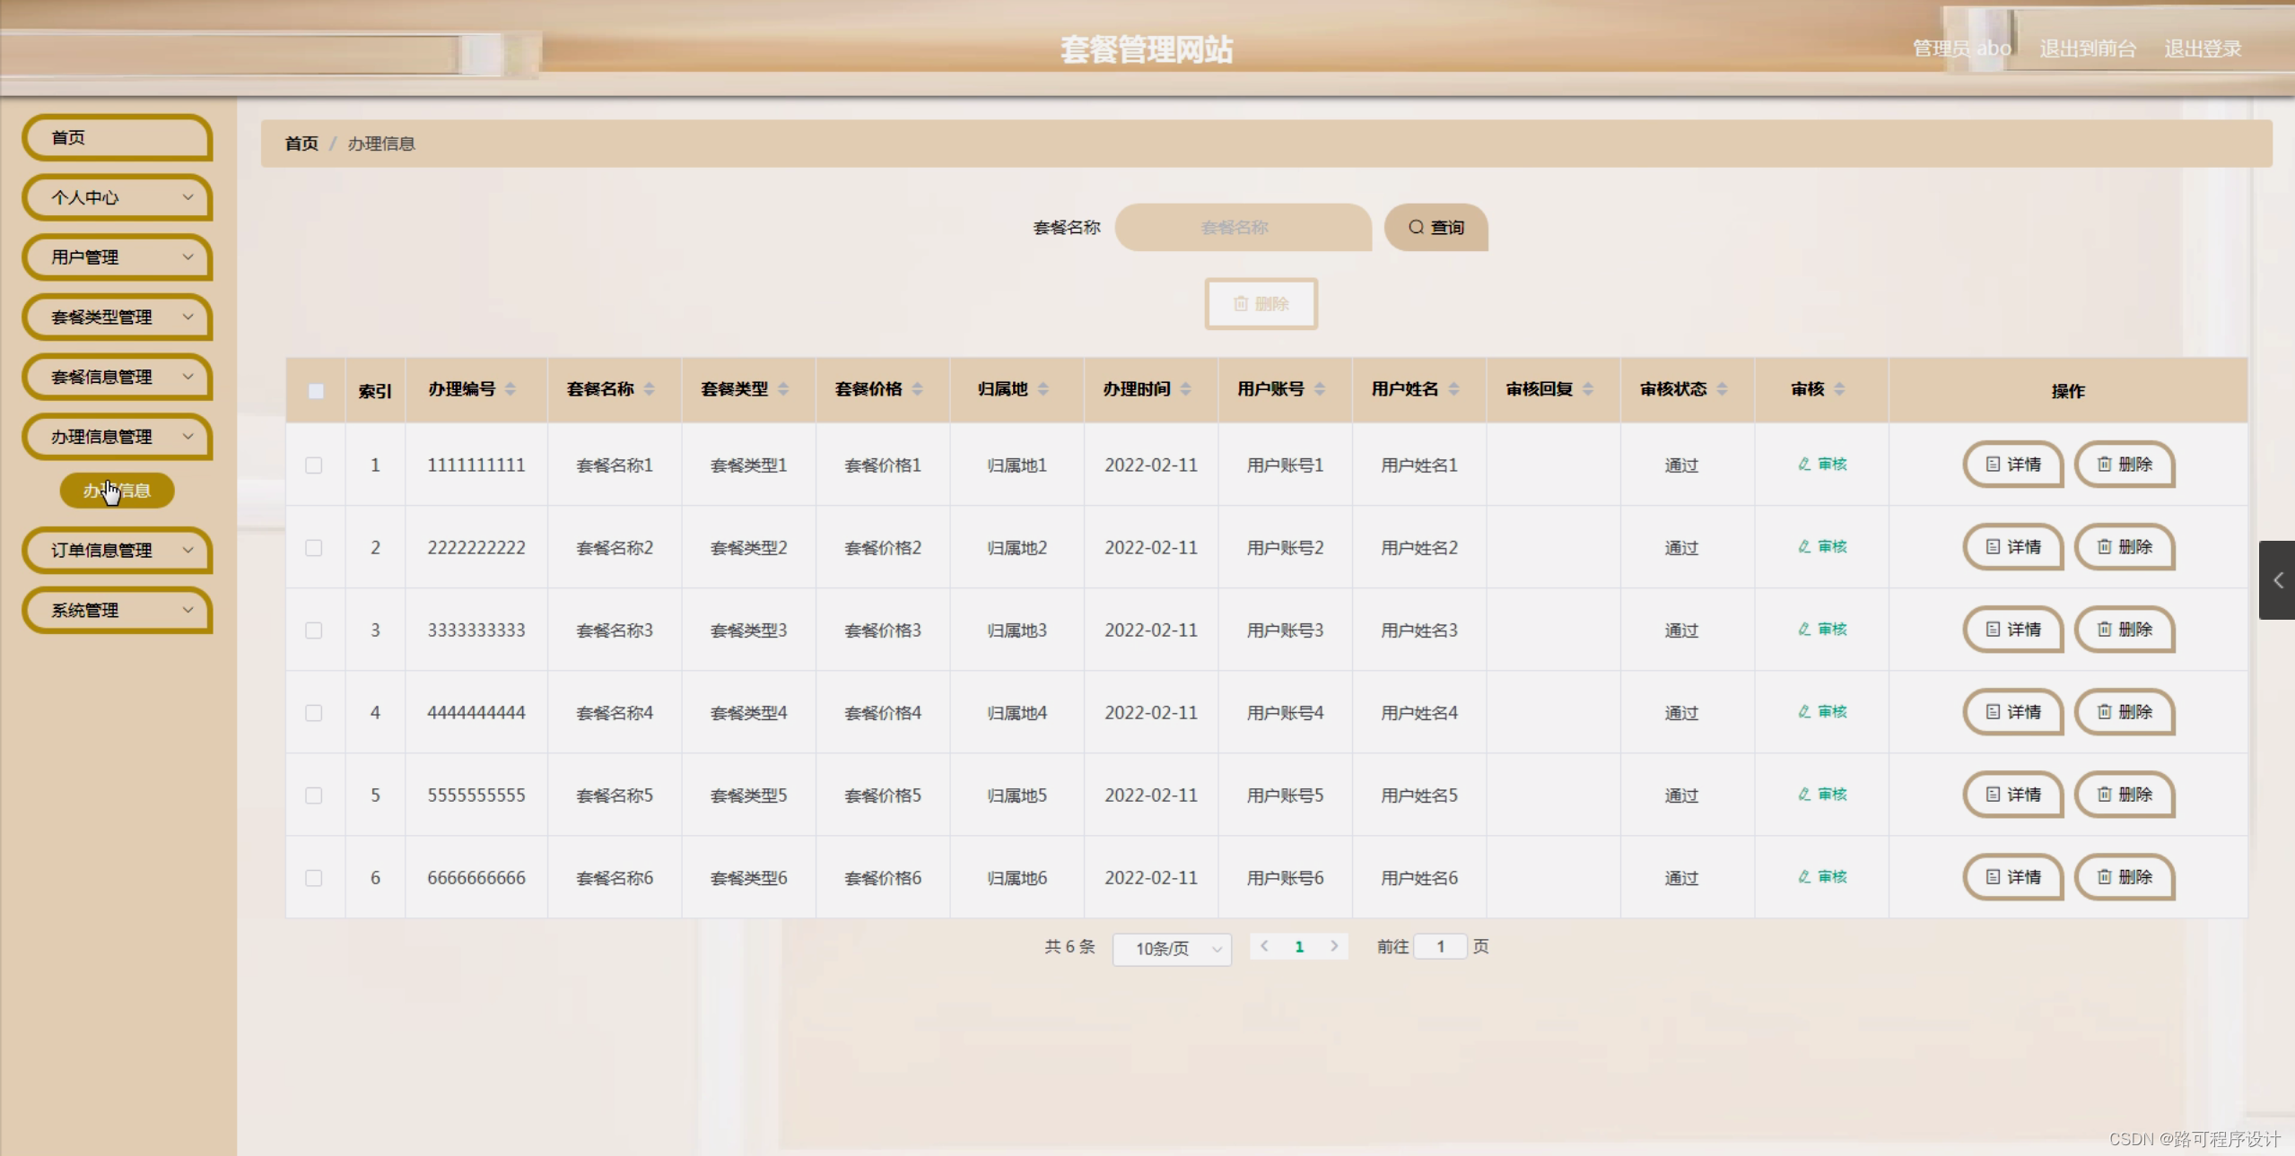Sort the 套餐价格 column
Image resolution: width=2295 pixels, height=1156 pixels.
[917, 389]
